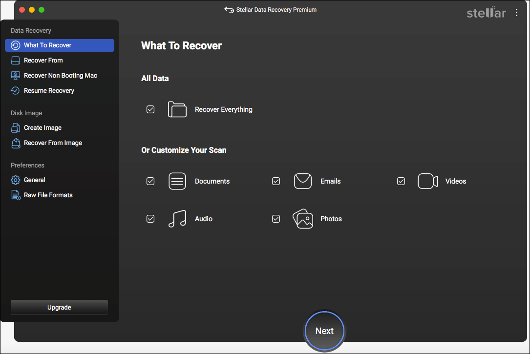Click the Audio music note icon
Screen dimensions: 530x354
177,219
